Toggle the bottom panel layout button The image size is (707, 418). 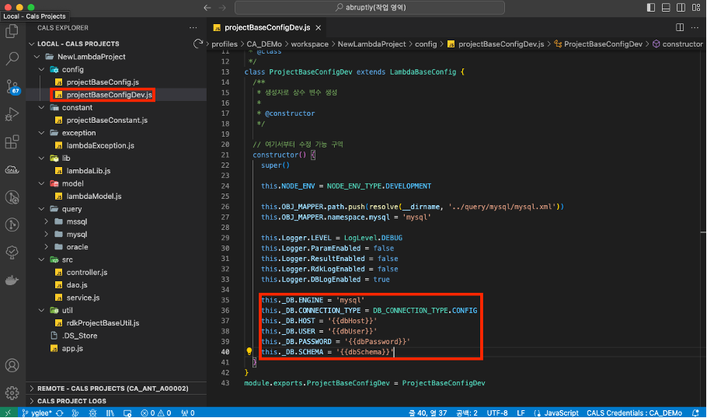tap(666, 7)
